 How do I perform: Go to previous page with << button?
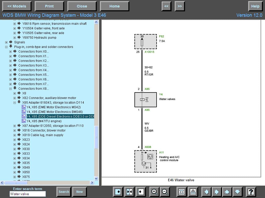[x=166, y=6]
